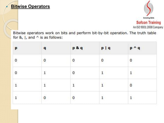Click the intro paragraph about bitwise operators
The height and width of the screenshot is (123, 164).
pos(85,35)
